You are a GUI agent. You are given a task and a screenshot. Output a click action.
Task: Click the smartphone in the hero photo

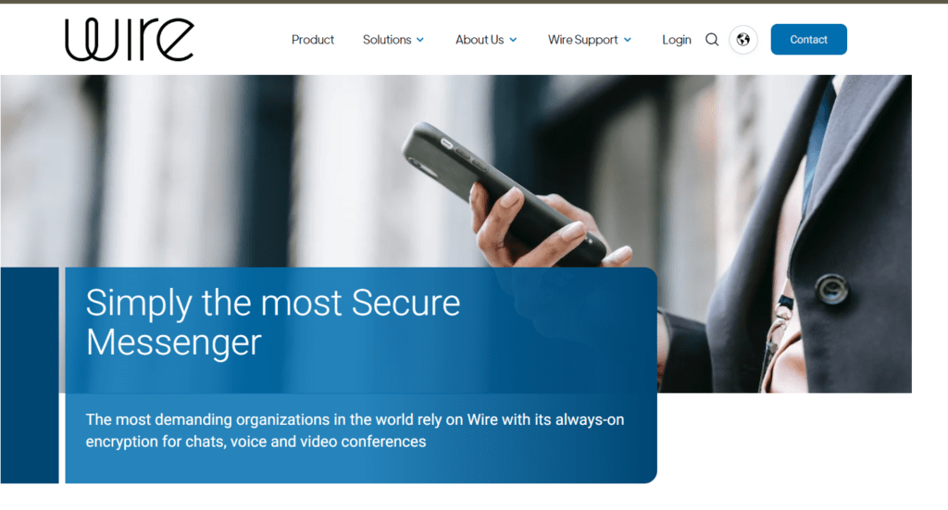coord(504,193)
